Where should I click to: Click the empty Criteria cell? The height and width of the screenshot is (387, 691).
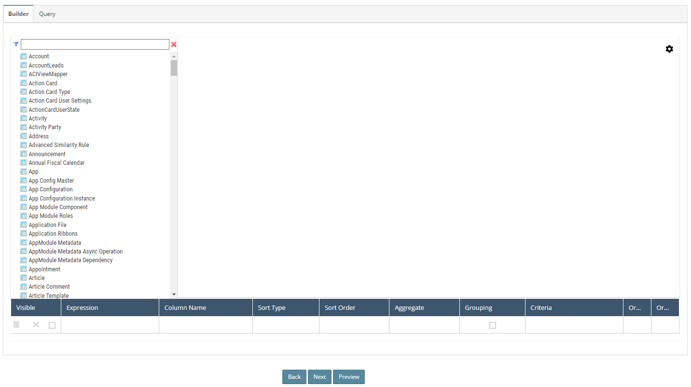pyautogui.click(x=574, y=325)
